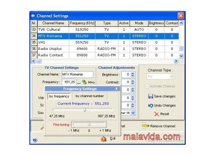The height and width of the screenshot is (156, 215).
Task: Click the horizontal scrollbar thumb
Action: 39,61
